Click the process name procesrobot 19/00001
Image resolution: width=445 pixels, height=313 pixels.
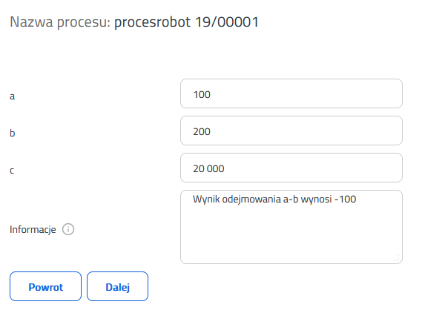(x=186, y=22)
